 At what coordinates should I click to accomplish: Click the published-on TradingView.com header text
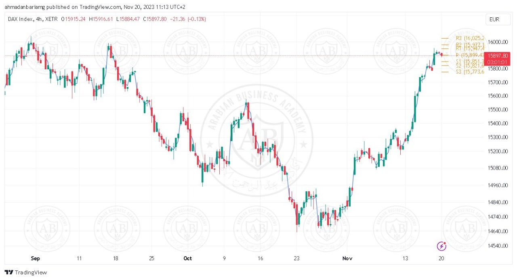[96, 7]
